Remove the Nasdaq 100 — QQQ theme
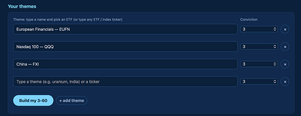Viewport: 301px width, 116px height. pos(285,47)
